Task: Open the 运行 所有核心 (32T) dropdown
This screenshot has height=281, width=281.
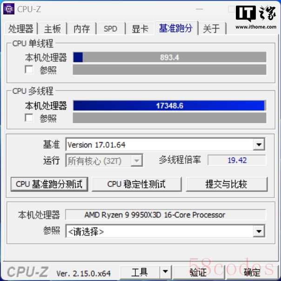Action: pos(104,160)
